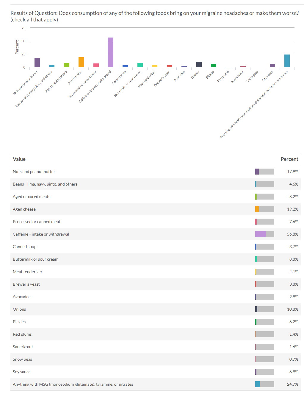The width and height of the screenshot is (304, 400).
Task: Click the teal Buttermilk or sour cream chart bar
Action: tap(140, 65)
